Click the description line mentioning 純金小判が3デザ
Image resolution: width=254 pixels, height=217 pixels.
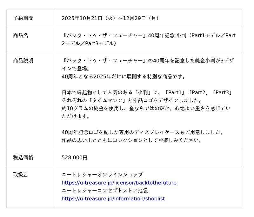[148, 61]
